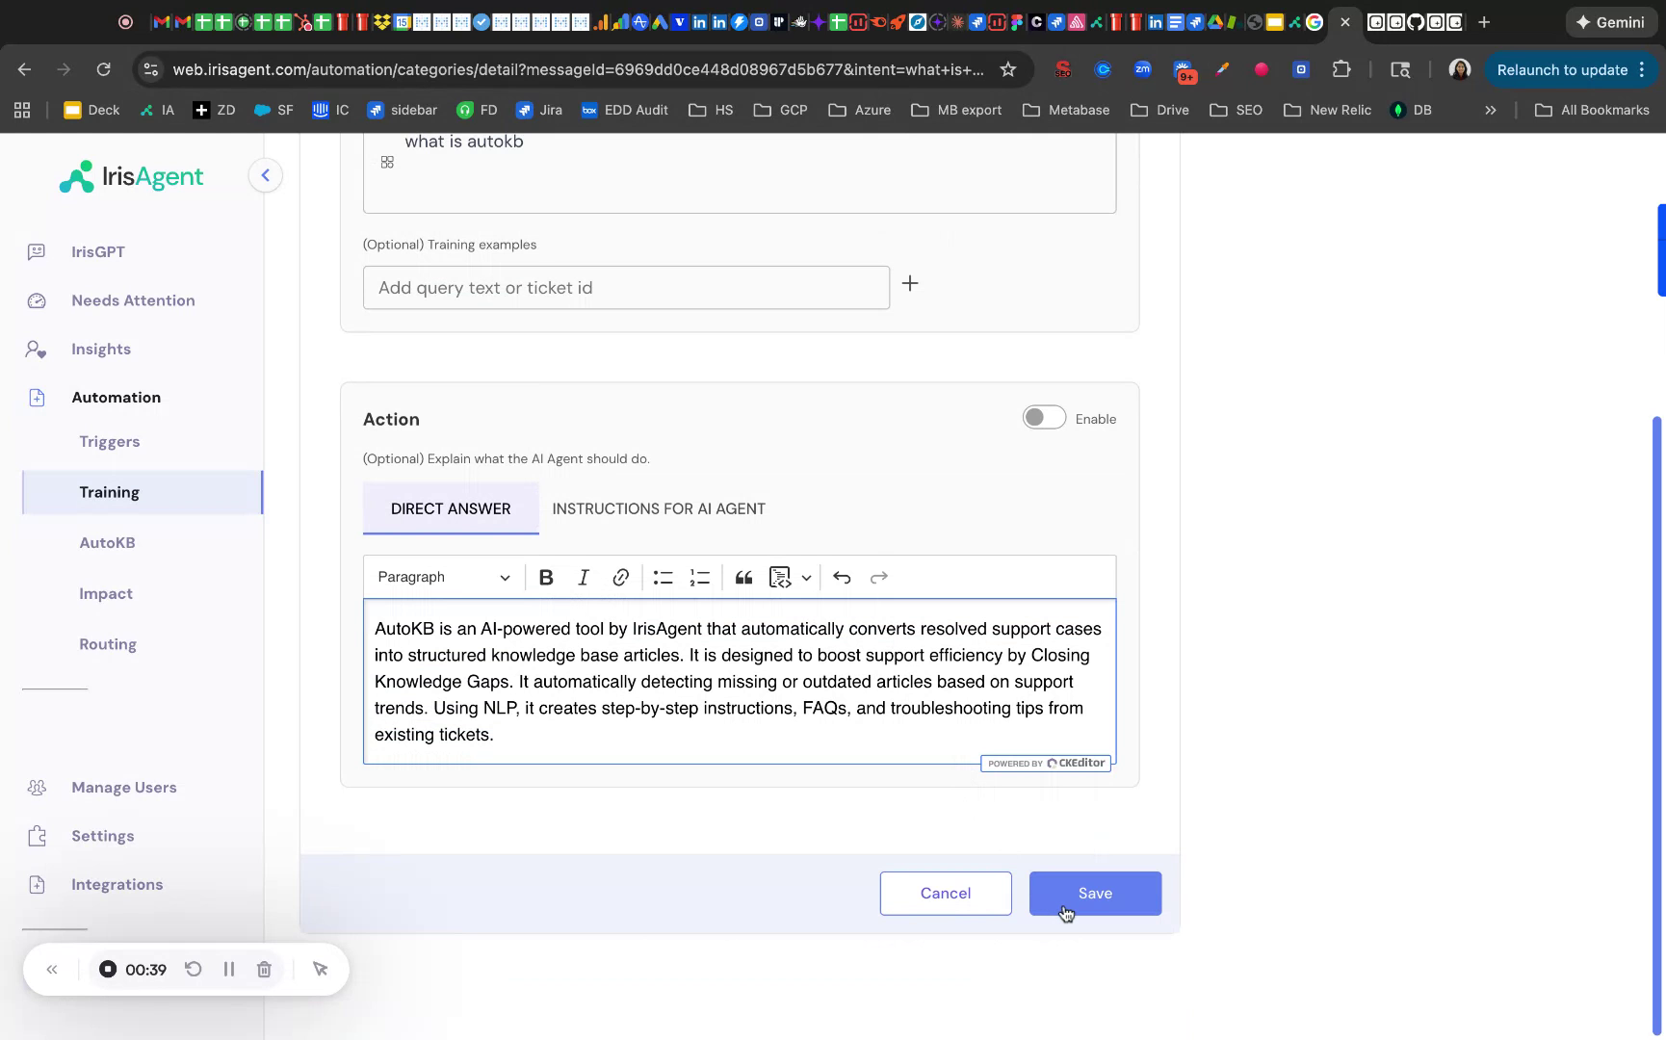Delete the screen recording with trash icon
1666x1040 pixels.
264,969
